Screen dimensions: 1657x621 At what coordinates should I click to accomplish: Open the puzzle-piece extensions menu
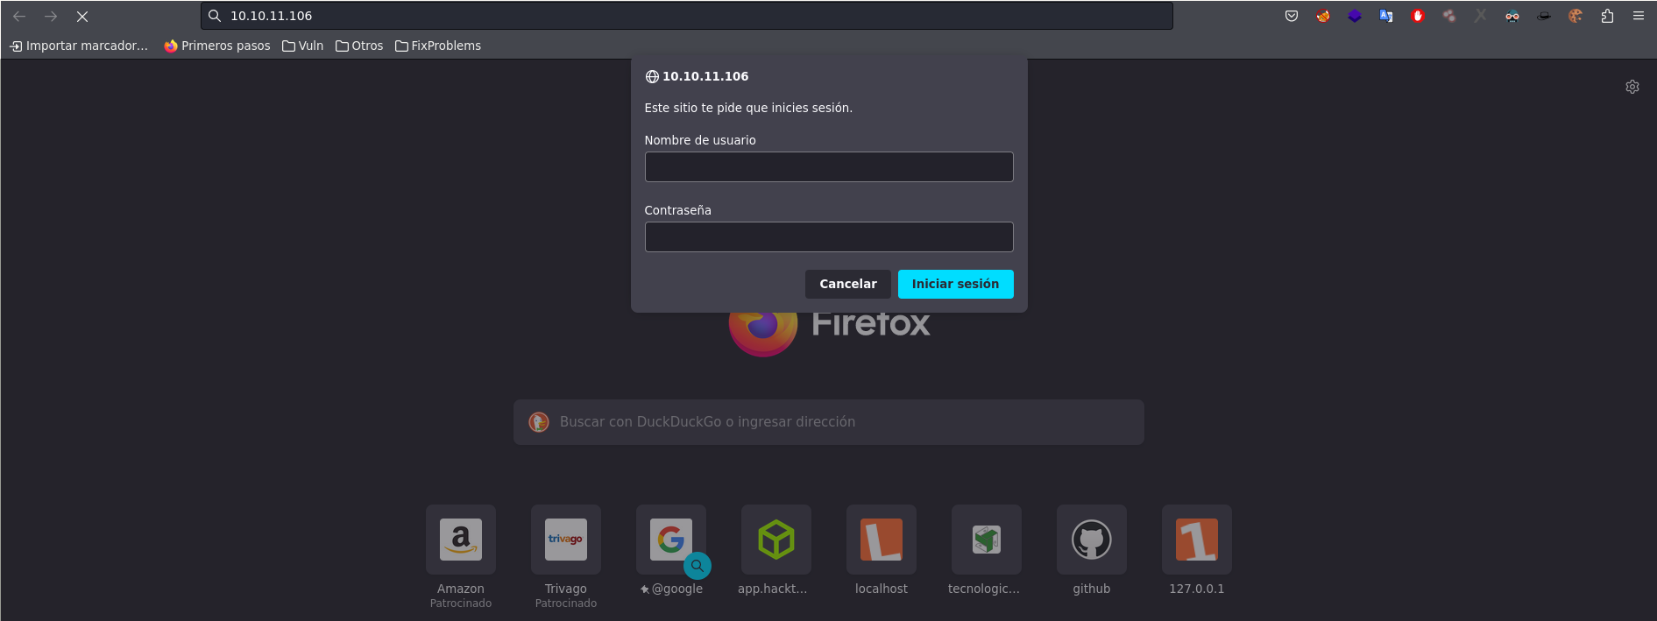click(x=1607, y=16)
